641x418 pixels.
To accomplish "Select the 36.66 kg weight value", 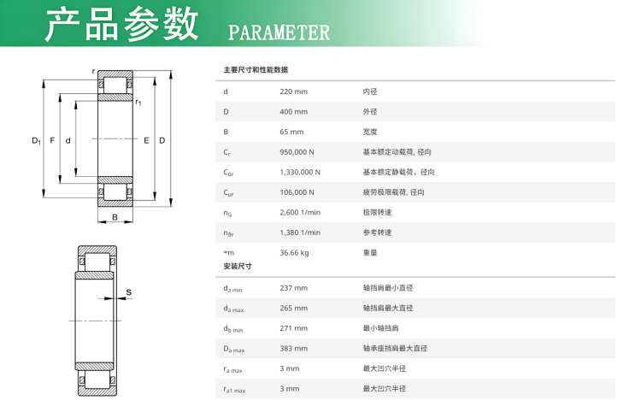I will click(294, 252).
